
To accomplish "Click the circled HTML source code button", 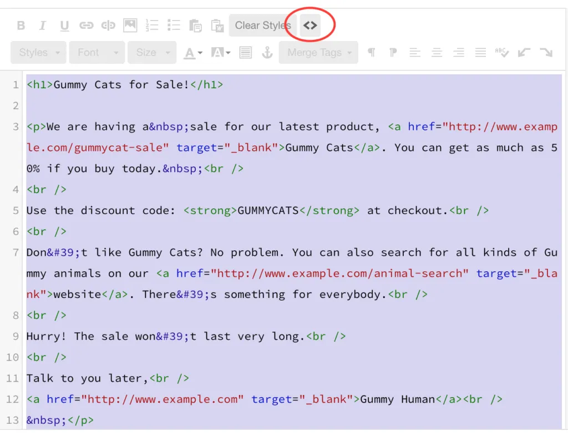I will click(310, 25).
